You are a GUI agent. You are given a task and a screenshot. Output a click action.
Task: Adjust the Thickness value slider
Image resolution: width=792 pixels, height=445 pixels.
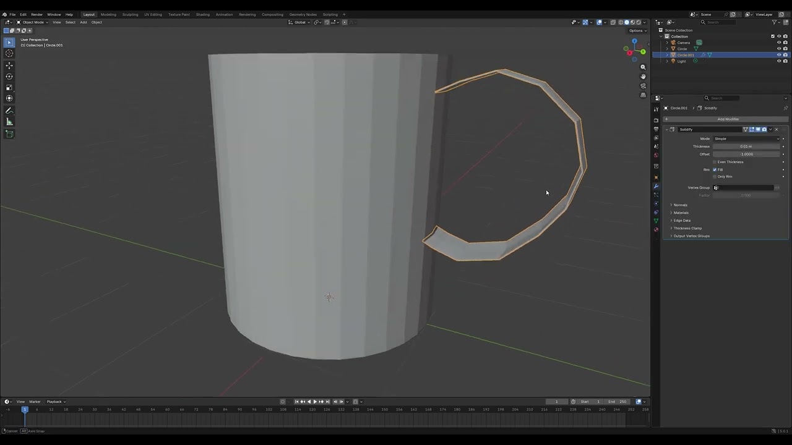point(746,146)
